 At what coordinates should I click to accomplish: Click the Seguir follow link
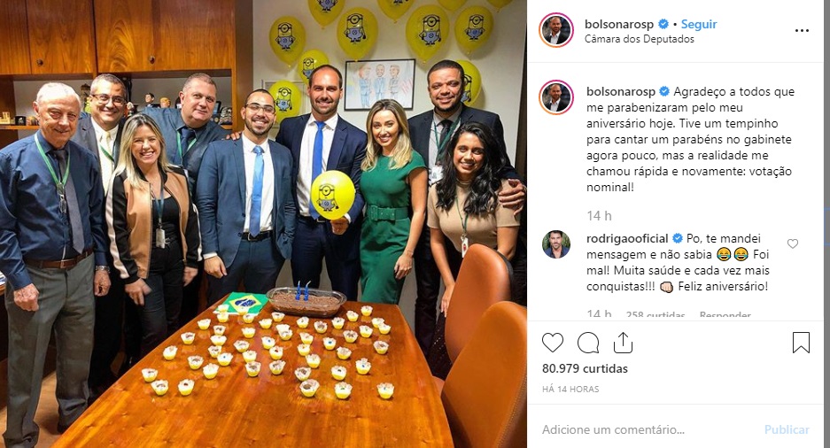coord(699,24)
